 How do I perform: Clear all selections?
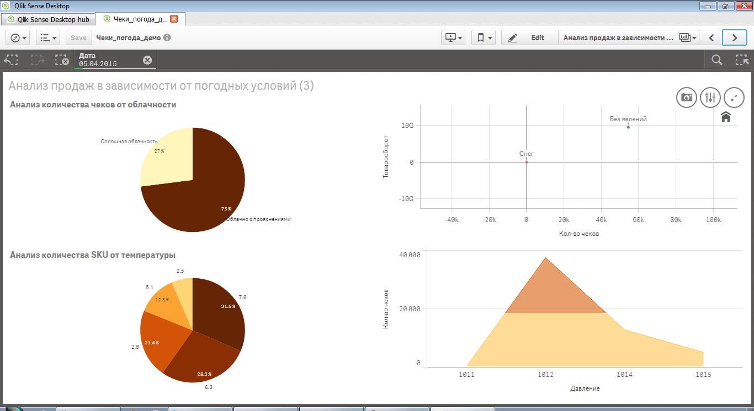click(62, 60)
